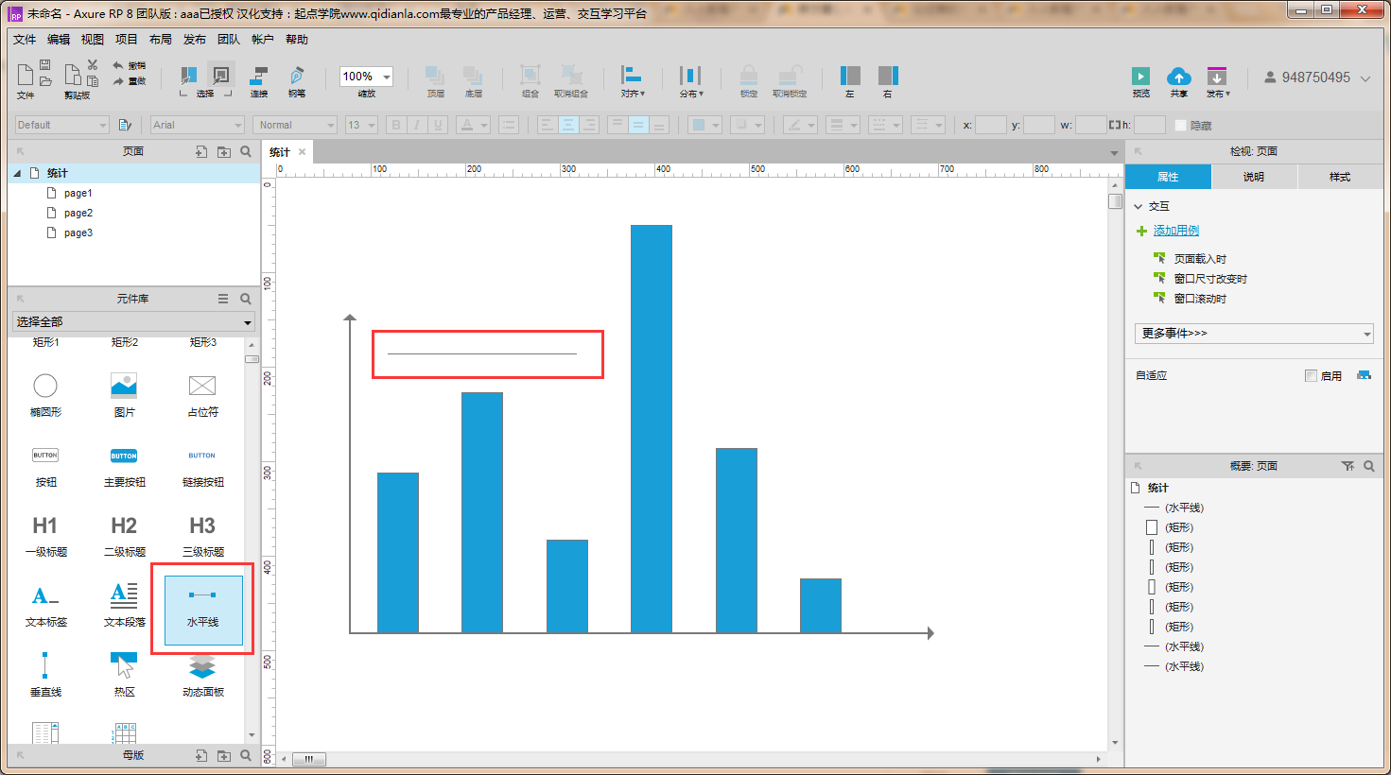Image resolution: width=1391 pixels, height=775 pixels.
Task: Click the redo 重做 arrow
Action: (118, 81)
